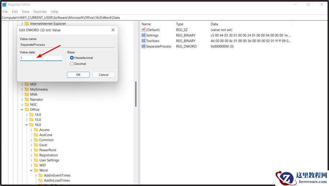
Task: Click the Registry Editor app icon in title bar
Action: pos(4,4)
